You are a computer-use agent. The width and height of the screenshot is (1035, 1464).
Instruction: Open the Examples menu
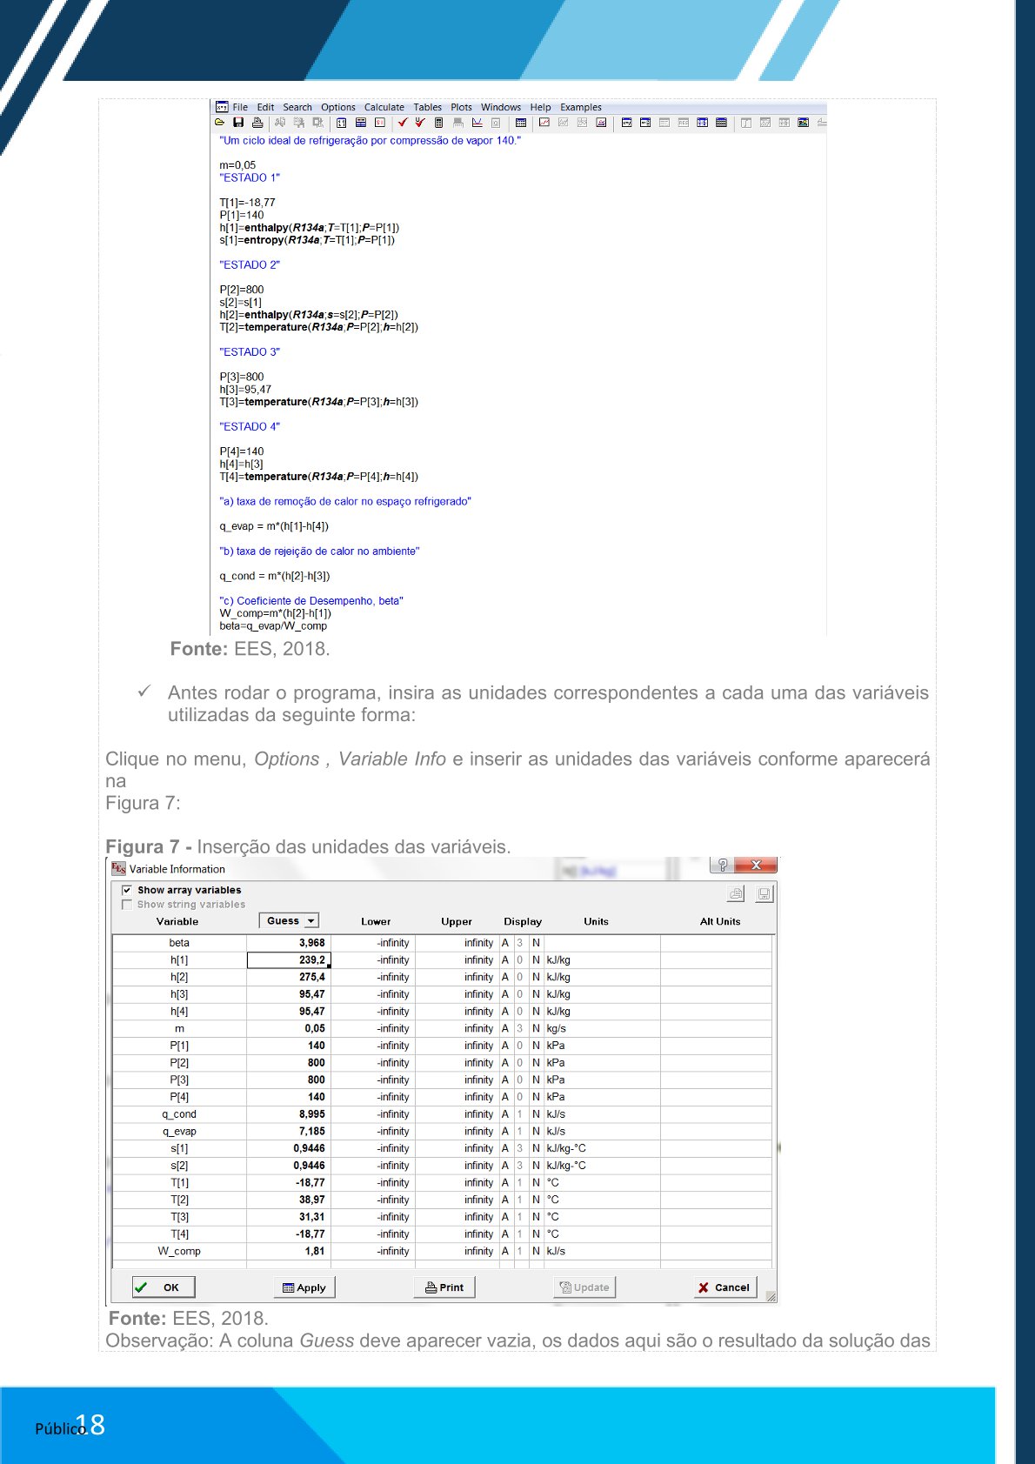[581, 107]
